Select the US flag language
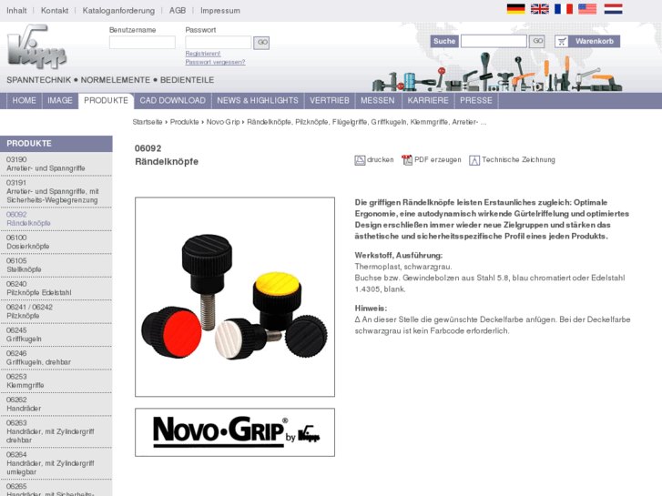 pyautogui.click(x=587, y=9)
